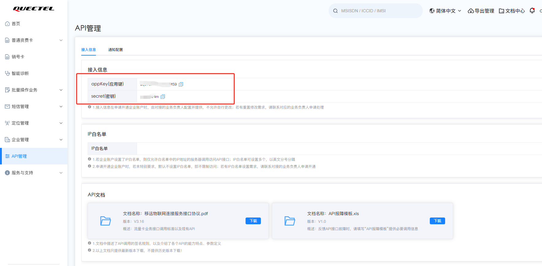Select the 接入信息 tab
Image resolution: width=542 pixels, height=266 pixels.
(89, 50)
